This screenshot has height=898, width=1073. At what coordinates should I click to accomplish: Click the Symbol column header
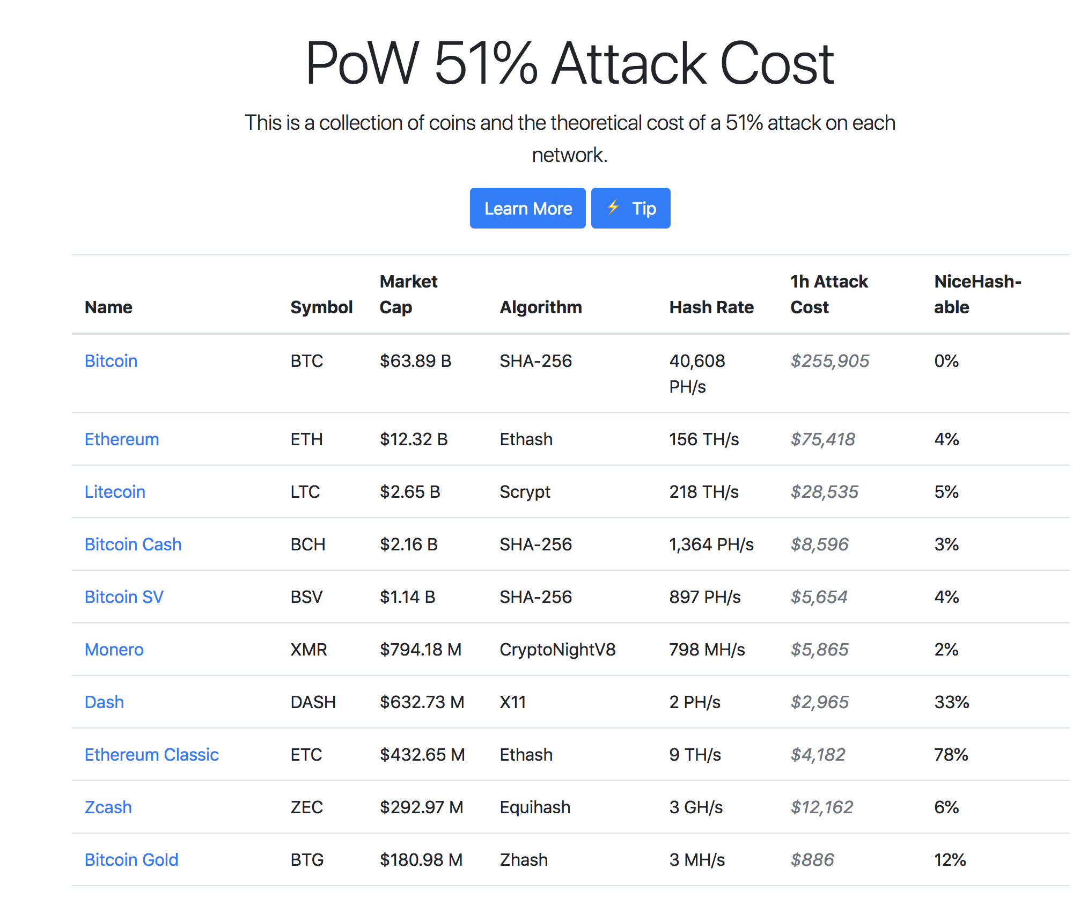[x=321, y=307]
